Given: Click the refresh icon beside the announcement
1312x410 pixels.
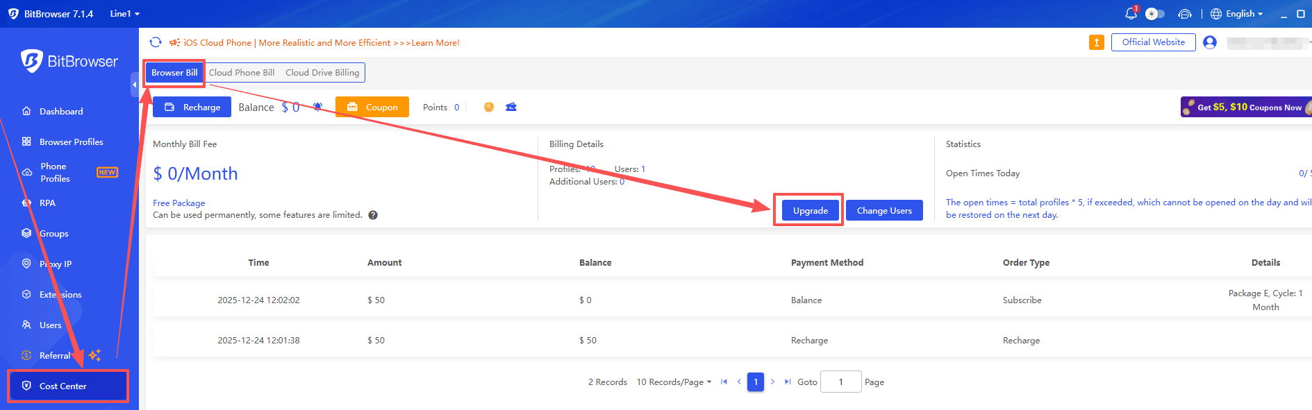Looking at the screenshot, I should pyautogui.click(x=156, y=42).
